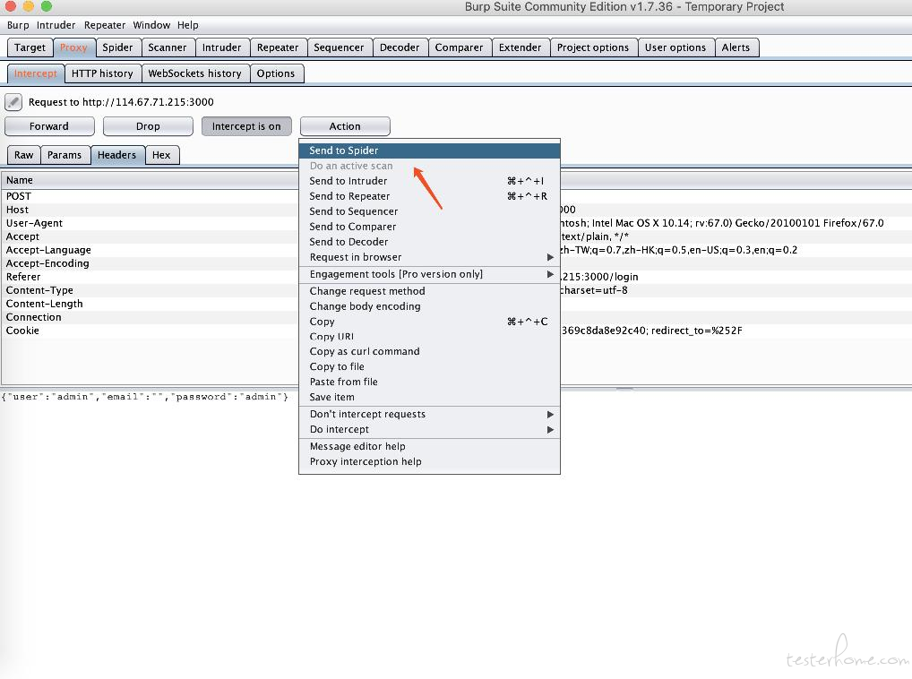Toggle the Intercept is on button
Viewport: 912px width, 679px height.
(x=246, y=126)
